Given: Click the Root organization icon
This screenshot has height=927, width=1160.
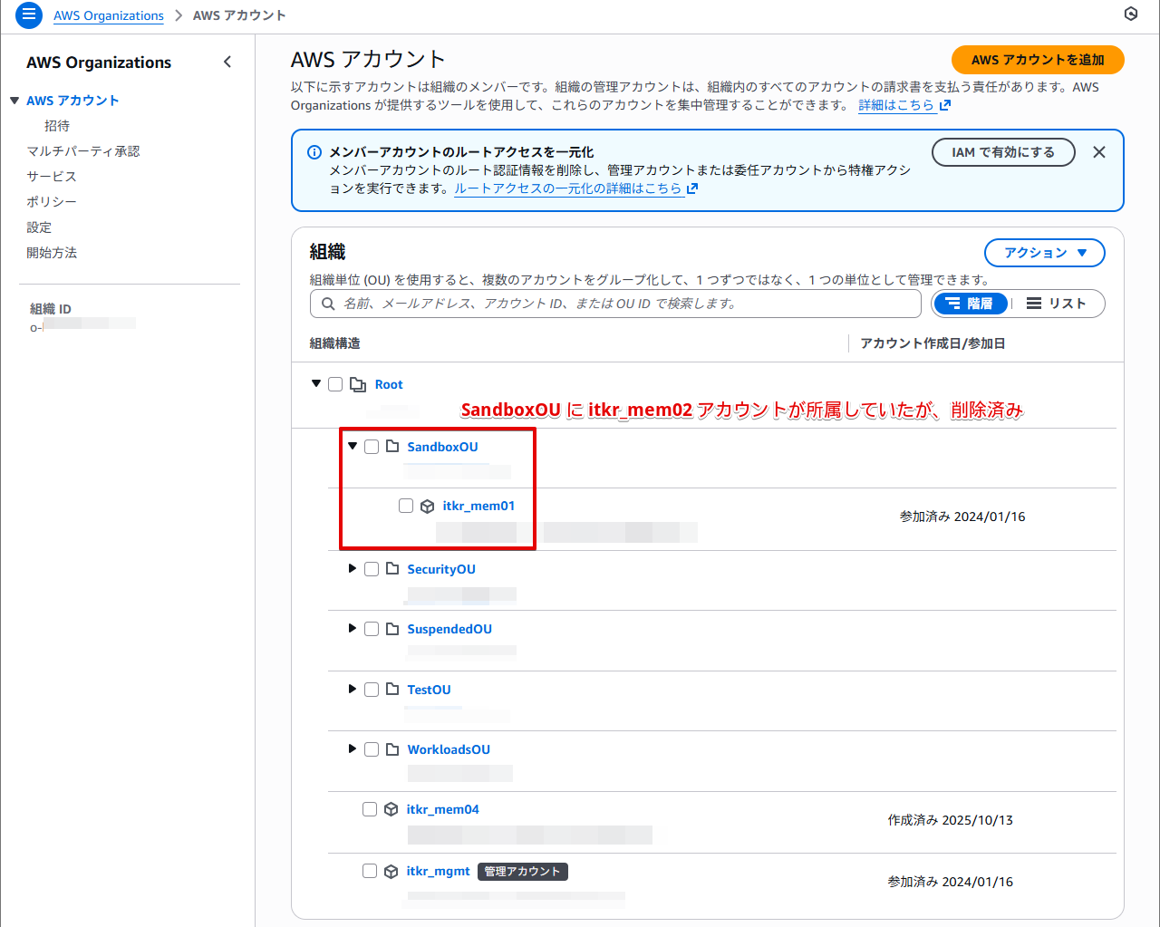Looking at the screenshot, I should [x=358, y=384].
